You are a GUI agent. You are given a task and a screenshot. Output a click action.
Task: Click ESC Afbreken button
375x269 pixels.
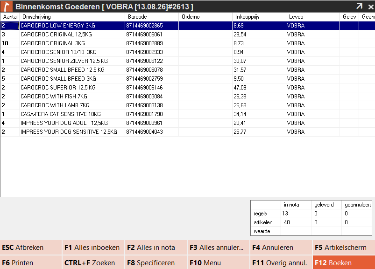(x=31, y=248)
